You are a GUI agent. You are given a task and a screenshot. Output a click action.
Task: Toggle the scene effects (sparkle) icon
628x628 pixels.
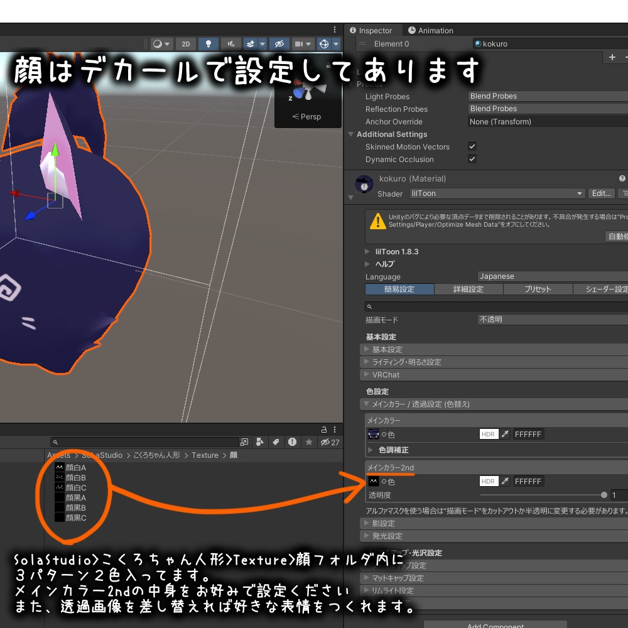251,44
